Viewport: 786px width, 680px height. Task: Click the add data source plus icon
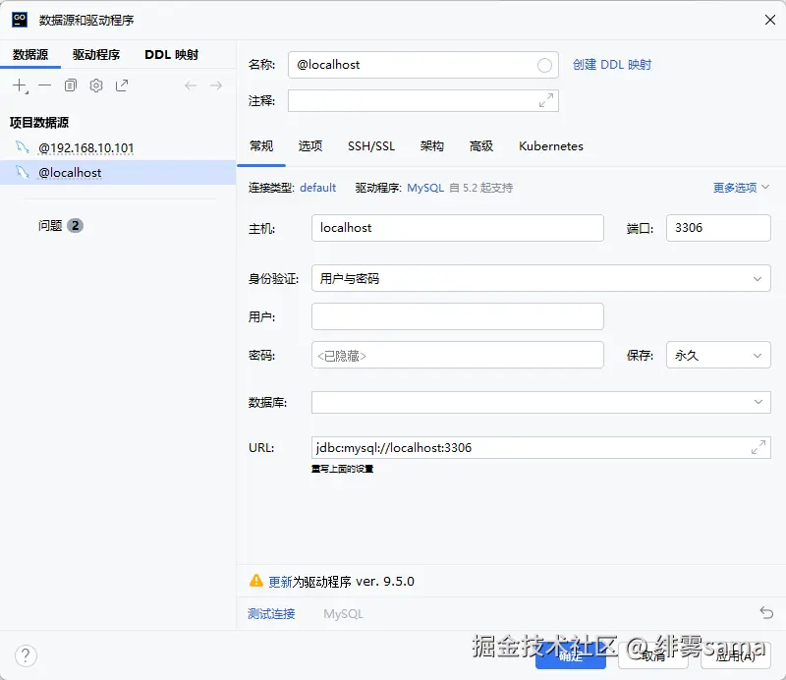pos(20,85)
